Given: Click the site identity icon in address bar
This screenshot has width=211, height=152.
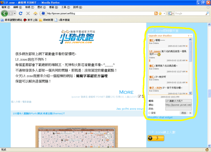Looking at the screenshot, I should (43, 13).
